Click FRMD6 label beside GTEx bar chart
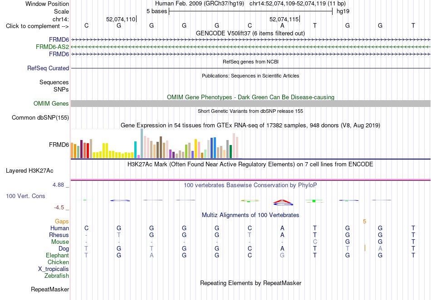 point(59,145)
